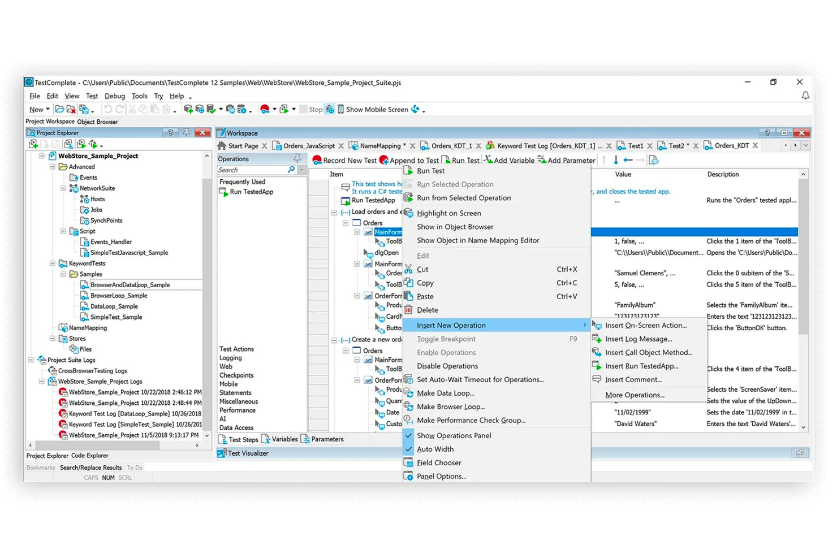Open the tab list dropdown in Workspace
Screen dimensions: 837x558
(x=806, y=145)
